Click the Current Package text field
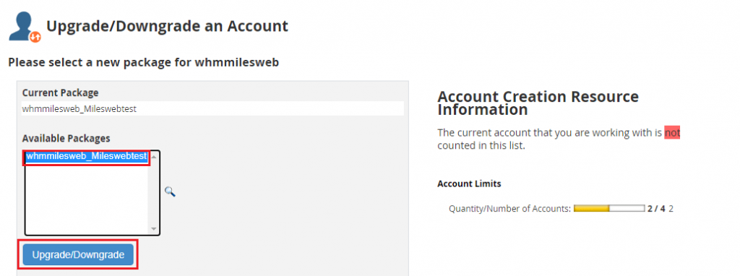This screenshot has width=740, height=276. pyautogui.click(x=212, y=108)
